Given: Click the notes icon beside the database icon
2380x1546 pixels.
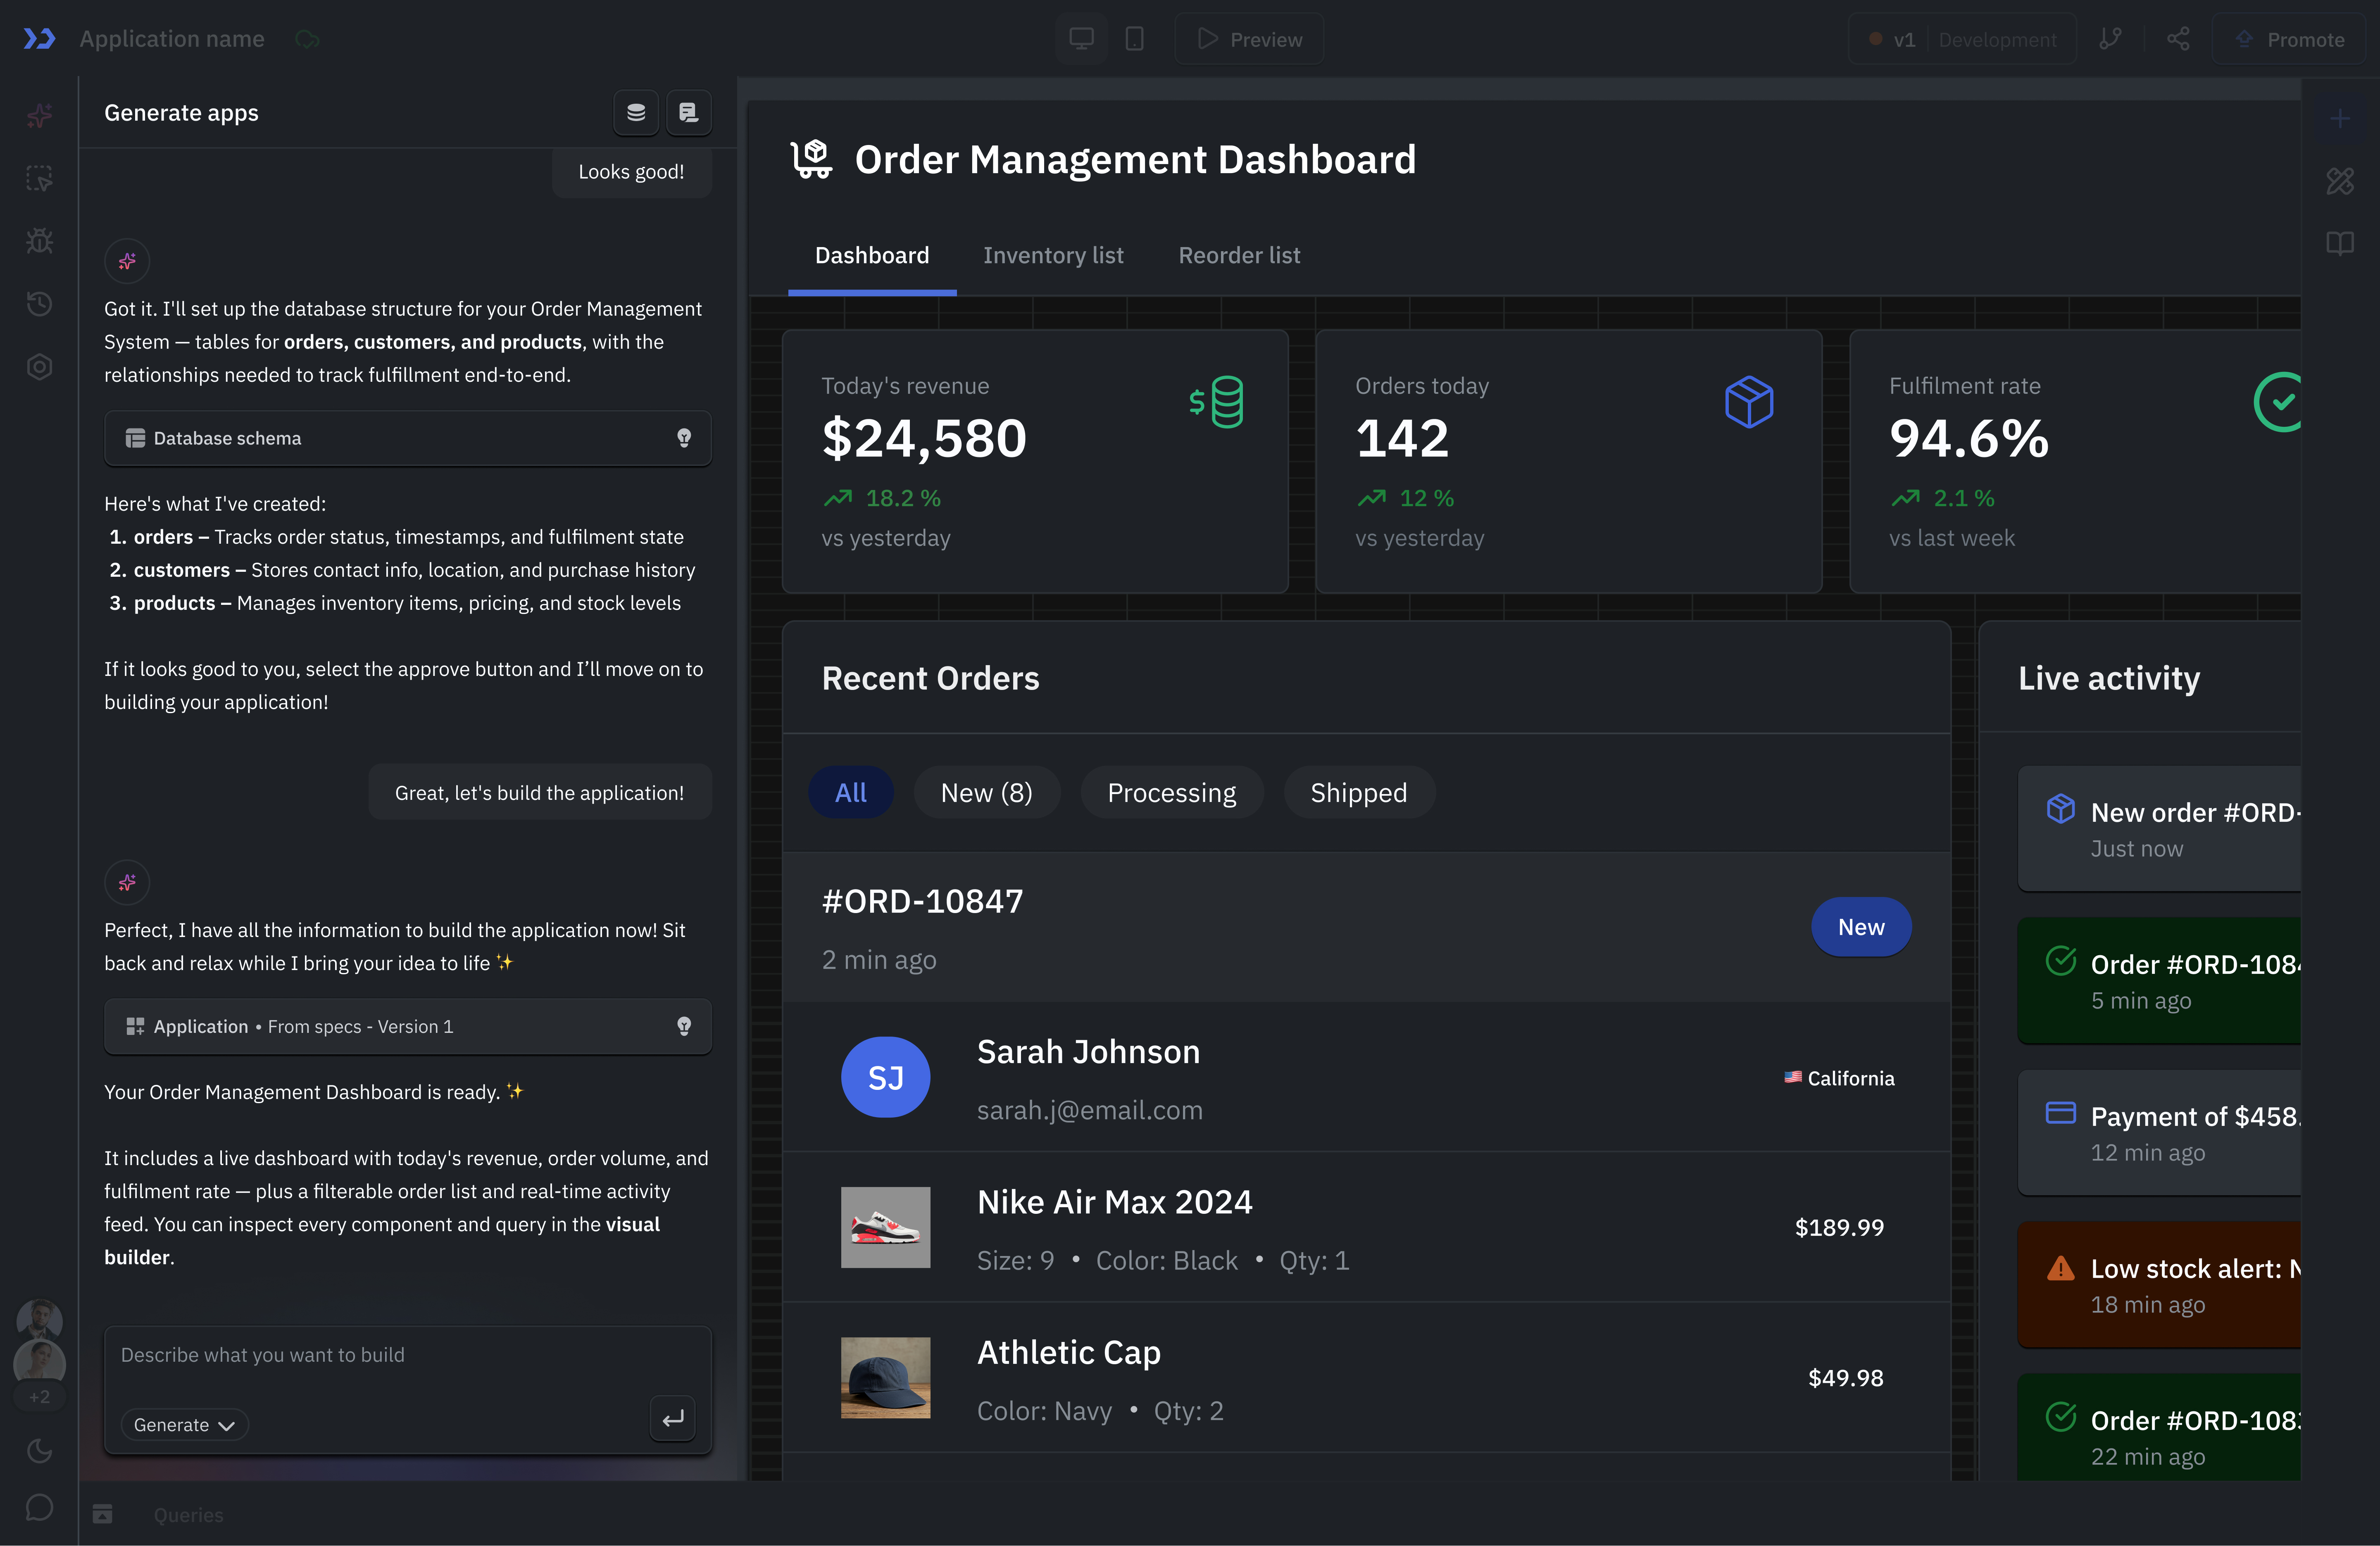Looking at the screenshot, I should (688, 112).
